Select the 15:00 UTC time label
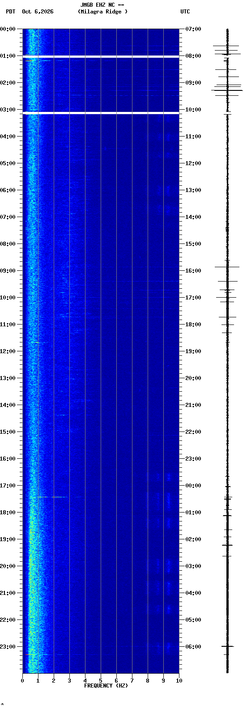The height and width of the screenshot is (709, 247). coord(193,244)
